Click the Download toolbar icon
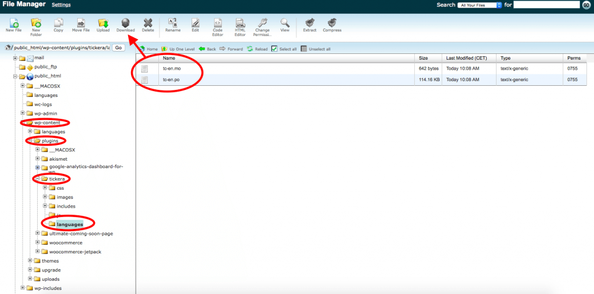 tap(125, 25)
